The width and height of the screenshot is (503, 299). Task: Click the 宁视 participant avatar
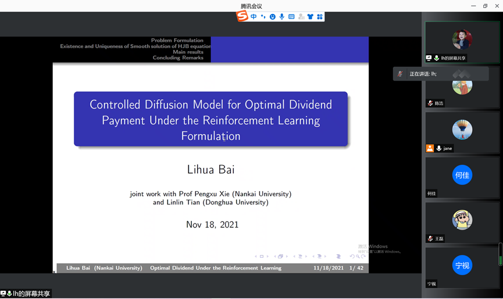click(x=462, y=265)
